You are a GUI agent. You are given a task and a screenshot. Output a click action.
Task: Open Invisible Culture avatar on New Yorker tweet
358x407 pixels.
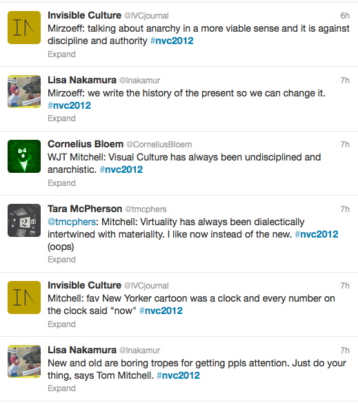pyautogui.click(x=24, y=298)
